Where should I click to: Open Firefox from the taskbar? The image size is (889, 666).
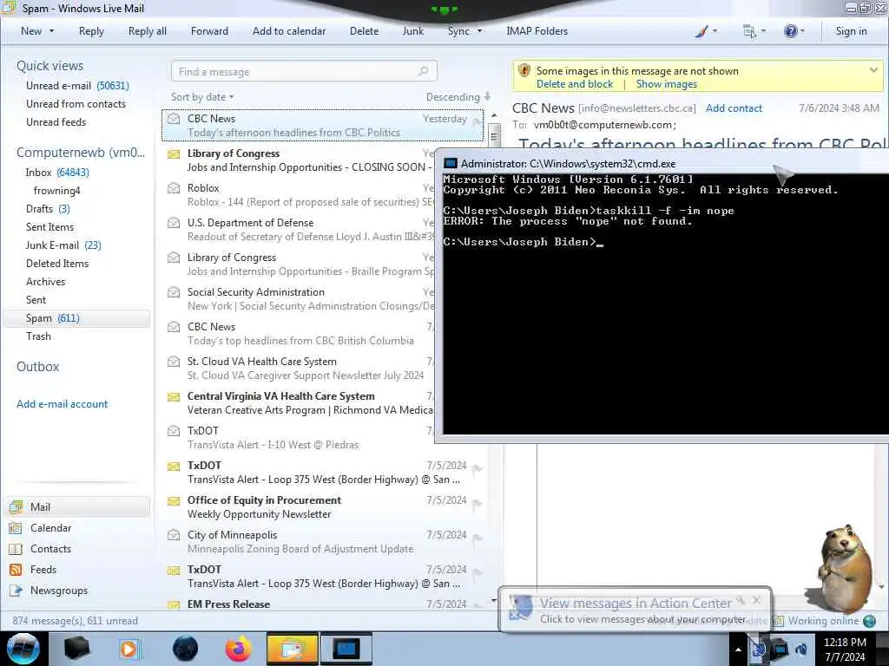pos(238,649)
